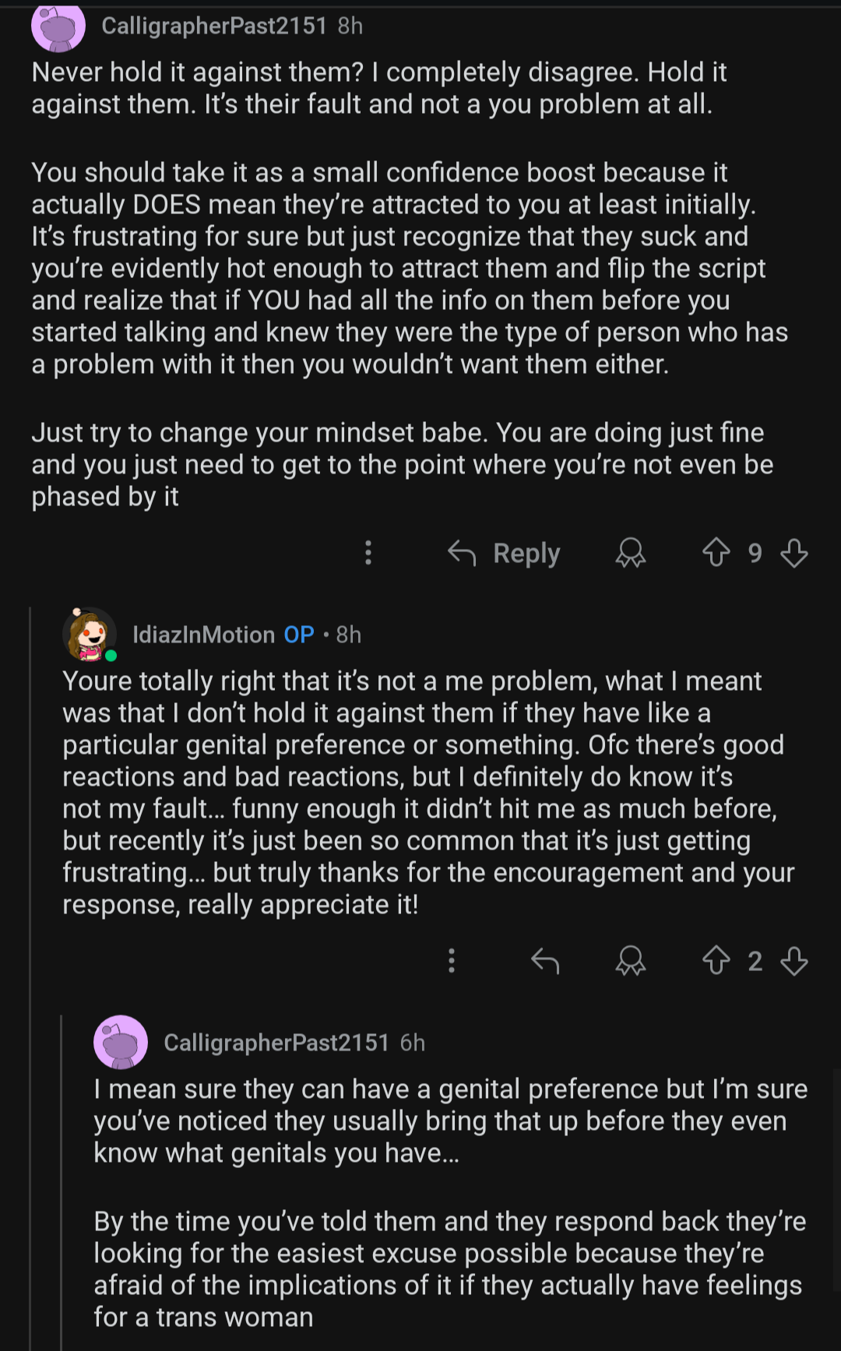The width and height of the screenshot is (841, 1351).
Task: Collapse thread via IdiazInMotion's left line
Action: (30, 973)
